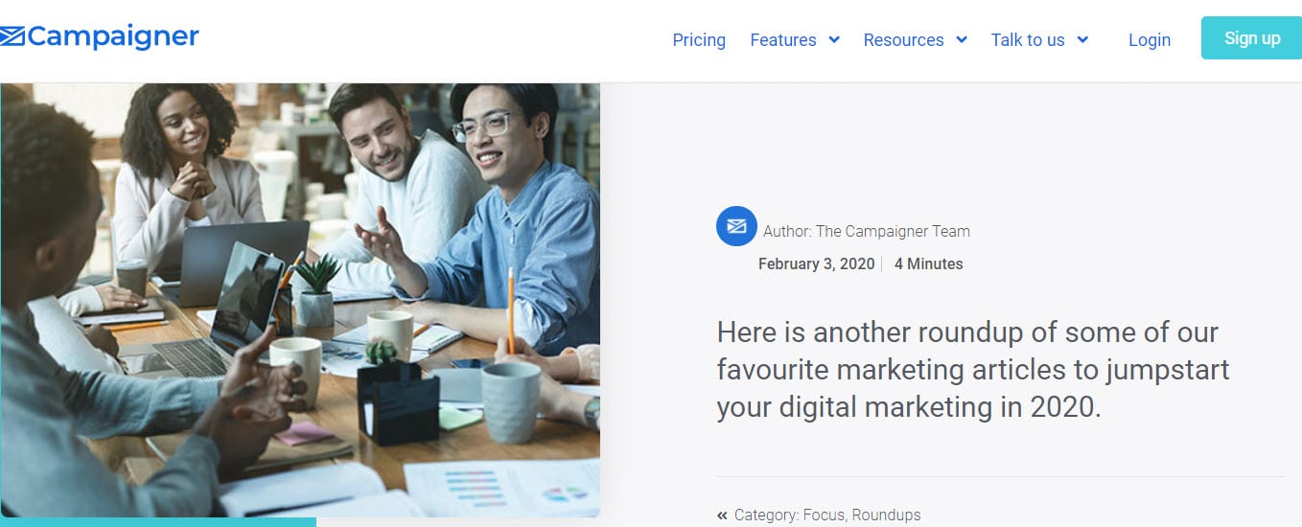Click the roundup intro paragraph text
This screenshot has width=1302, height=527.
[x=973, y=370]
